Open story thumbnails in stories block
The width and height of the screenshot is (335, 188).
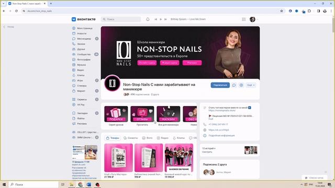tap(251, 150)
